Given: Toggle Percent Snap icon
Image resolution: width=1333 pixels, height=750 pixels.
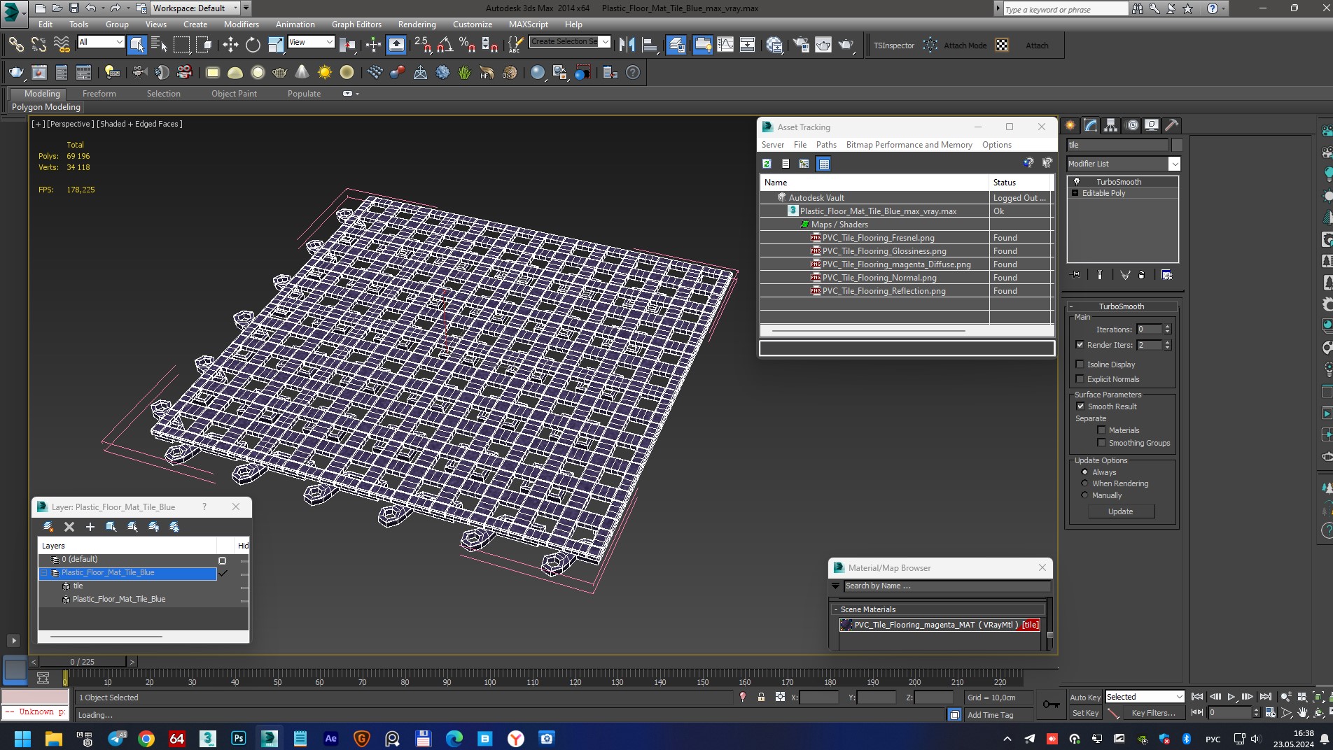Looking at the screenshot, I should point(467,45).
